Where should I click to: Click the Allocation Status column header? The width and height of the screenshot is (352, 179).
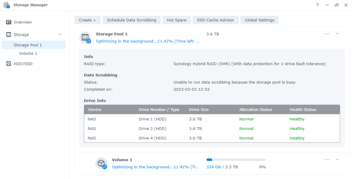pyautogui.click(x=256, y=110)
